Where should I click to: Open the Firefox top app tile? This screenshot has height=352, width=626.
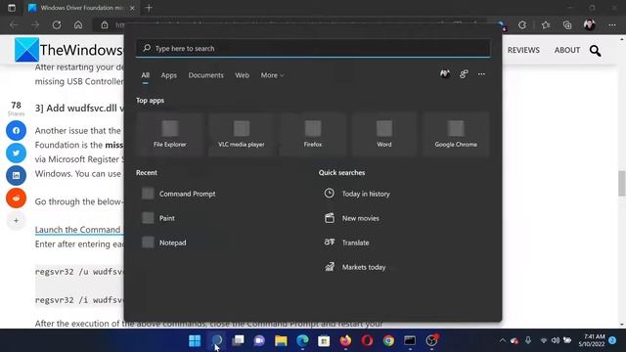pos(313,134)
